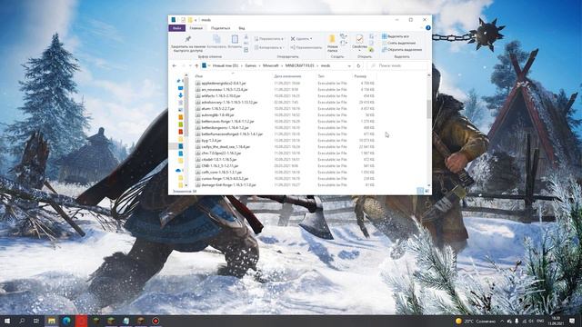
Task: Create a New folder from ribbon
Action: click(332, 43)
